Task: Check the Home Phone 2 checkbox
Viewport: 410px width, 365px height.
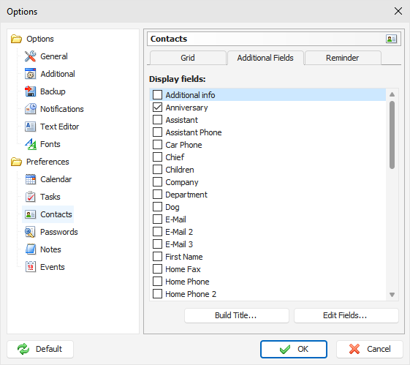Action: point(157,293)
